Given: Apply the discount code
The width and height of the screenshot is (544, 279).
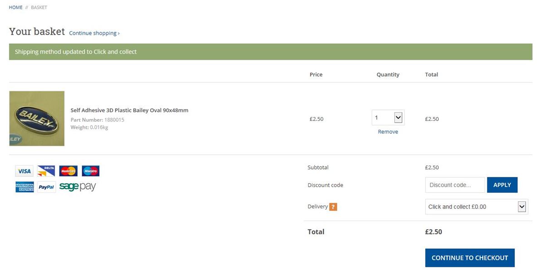Looking at the screenshot, I should click(x=502, y=185).
